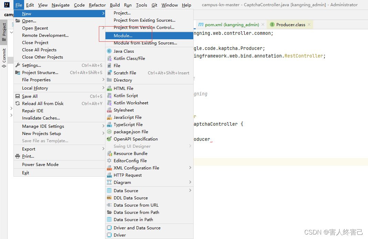Click the Data Source from Path icon
Viewport: 368px width, 239px height.
pyautogui.click(x=109, y=212)
